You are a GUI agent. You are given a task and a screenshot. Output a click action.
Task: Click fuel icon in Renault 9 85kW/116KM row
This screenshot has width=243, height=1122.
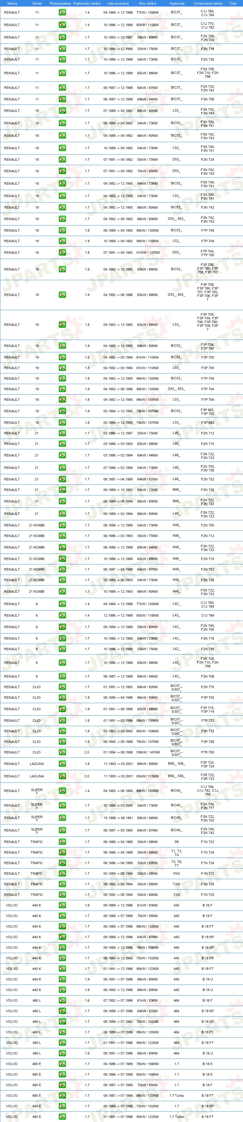click(x=62, y=615)
